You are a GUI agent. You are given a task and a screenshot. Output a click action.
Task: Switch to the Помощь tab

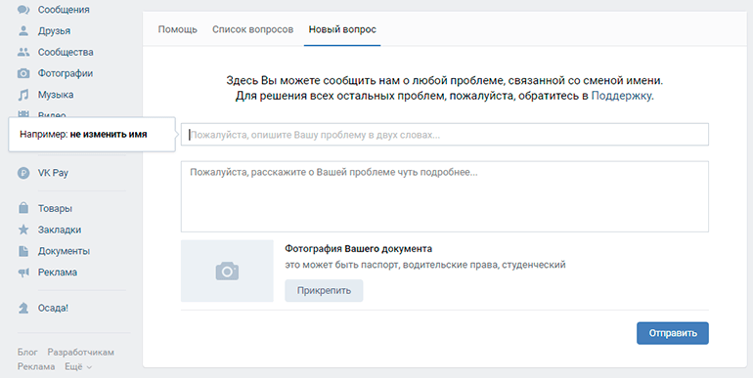click(x=178, y=29)
